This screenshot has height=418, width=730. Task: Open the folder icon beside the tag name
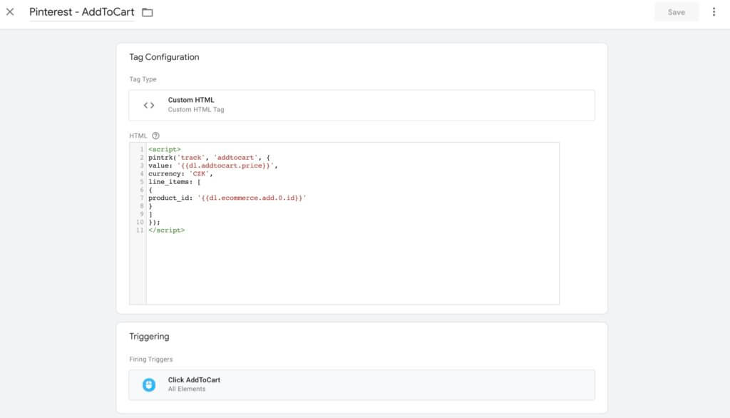pos(148,13)
